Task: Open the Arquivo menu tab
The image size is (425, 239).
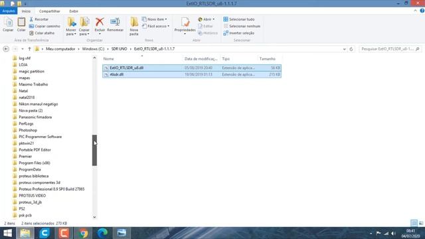Action: tap(9, 11)
